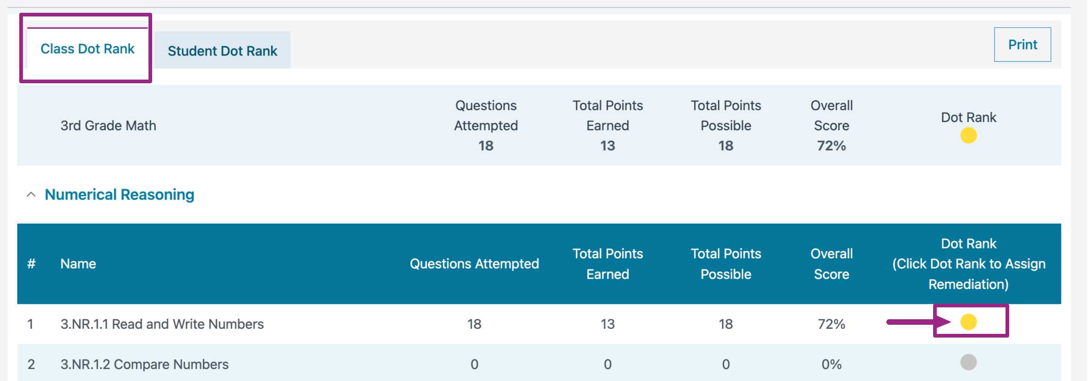
Task: Click the # column header
Action: point(31,264)
